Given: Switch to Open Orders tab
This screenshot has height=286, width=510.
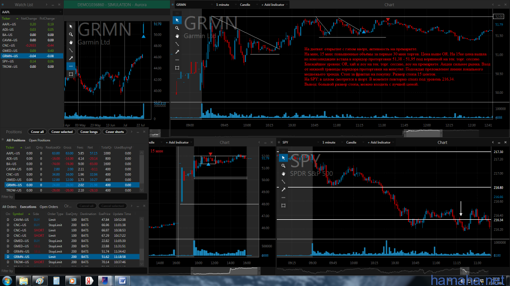Looking at the screenshot, I should pyautogui.click(x=49, y=207).
